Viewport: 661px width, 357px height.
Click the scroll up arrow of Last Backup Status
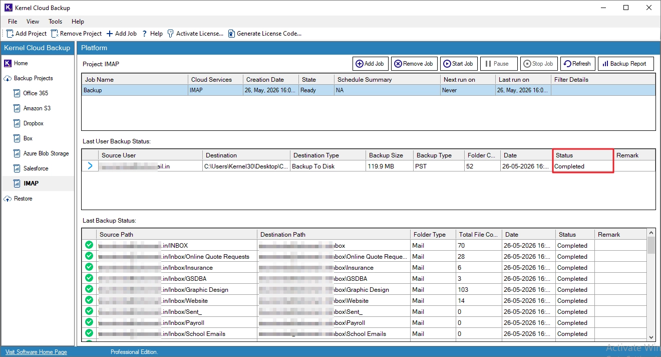coord(651,233)
